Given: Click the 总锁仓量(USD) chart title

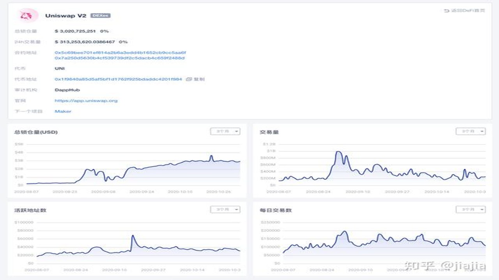Looking at the screenshot, I should click(36, 132).
